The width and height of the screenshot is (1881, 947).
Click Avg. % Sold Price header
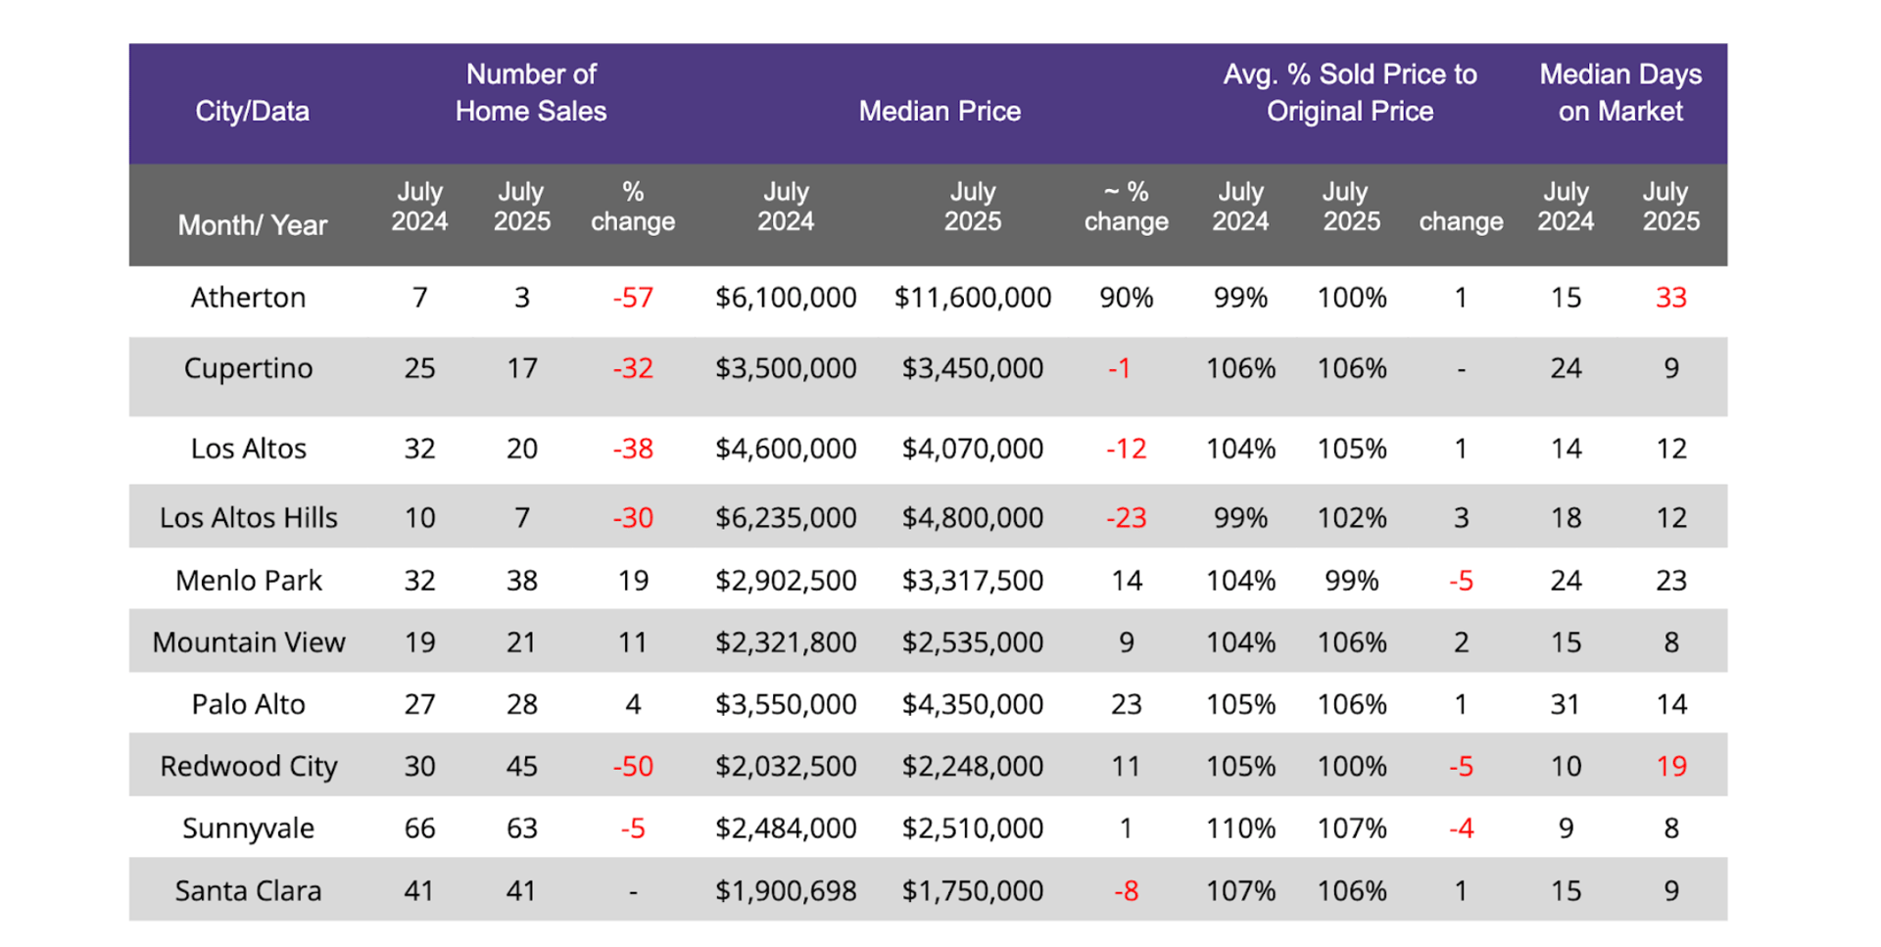coord(1349,93)
